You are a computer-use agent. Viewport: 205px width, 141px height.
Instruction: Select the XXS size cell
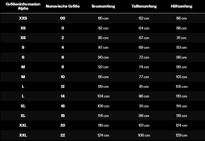[x=23, y=18]
